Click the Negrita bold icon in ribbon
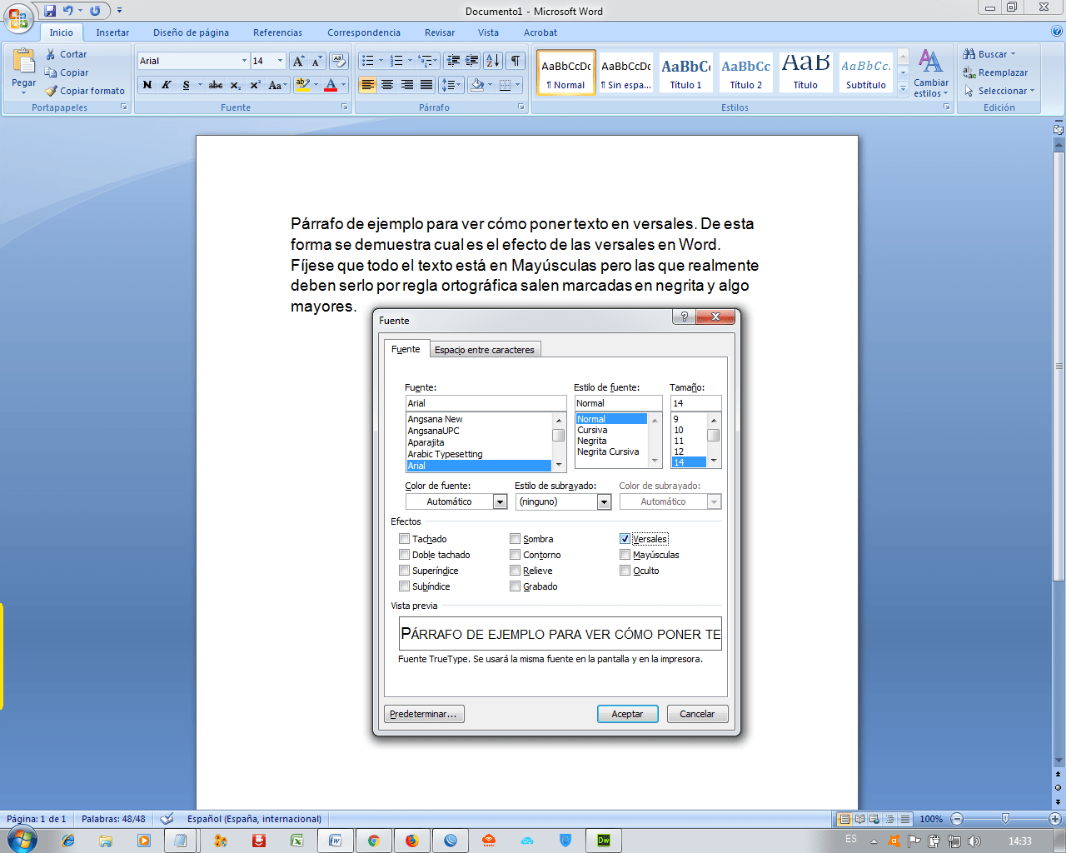The width and height of the screenshot is (1066, 853). pyautogui.click(x=147, y=85)
